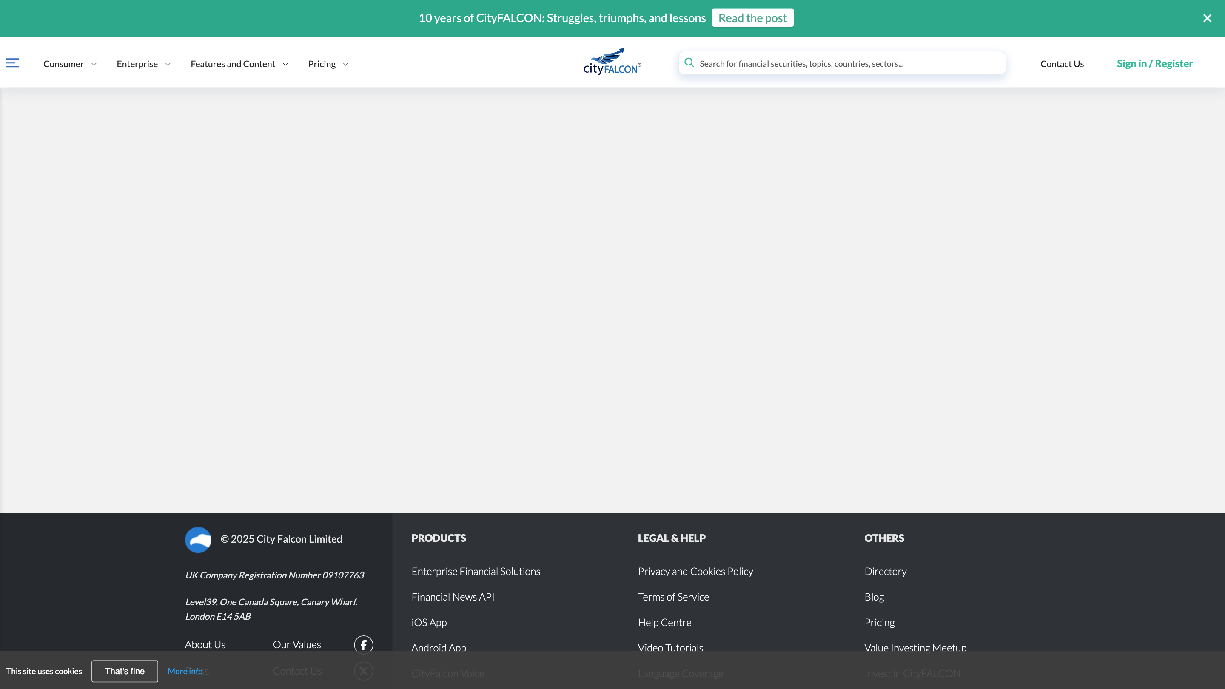This screenshot has width=1225, height=689.
Task: Open the Facebook social icon
Action: coord(363,645)
